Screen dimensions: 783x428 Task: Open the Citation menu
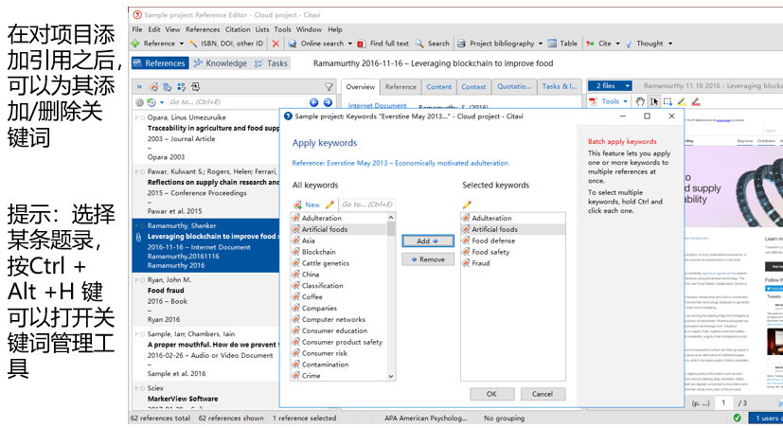click(238, 29)
